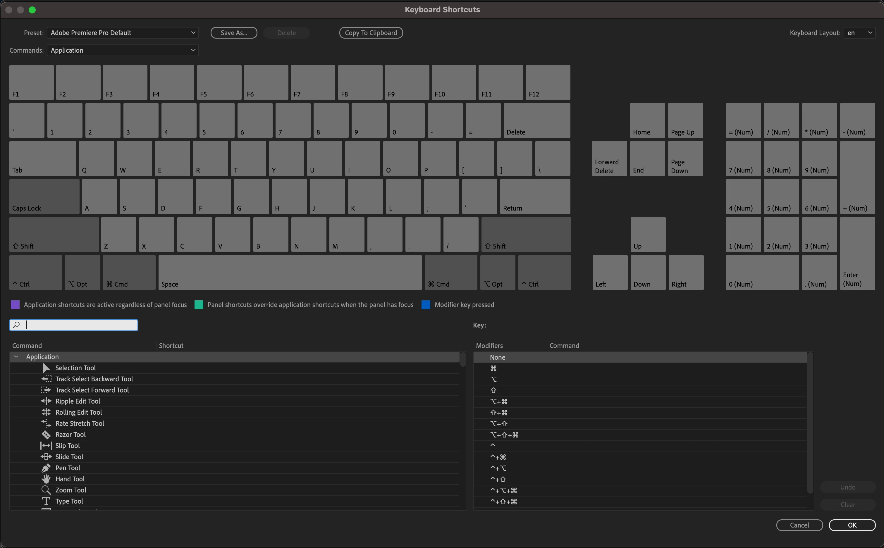The height and width of the screenshot is (548, 884).
Task: Click the Save As button
Action: [x=234, y=33]
